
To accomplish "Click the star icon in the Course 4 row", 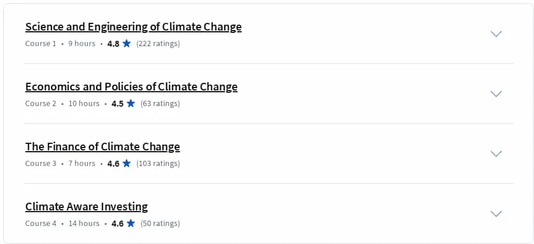I will [131, 223].
